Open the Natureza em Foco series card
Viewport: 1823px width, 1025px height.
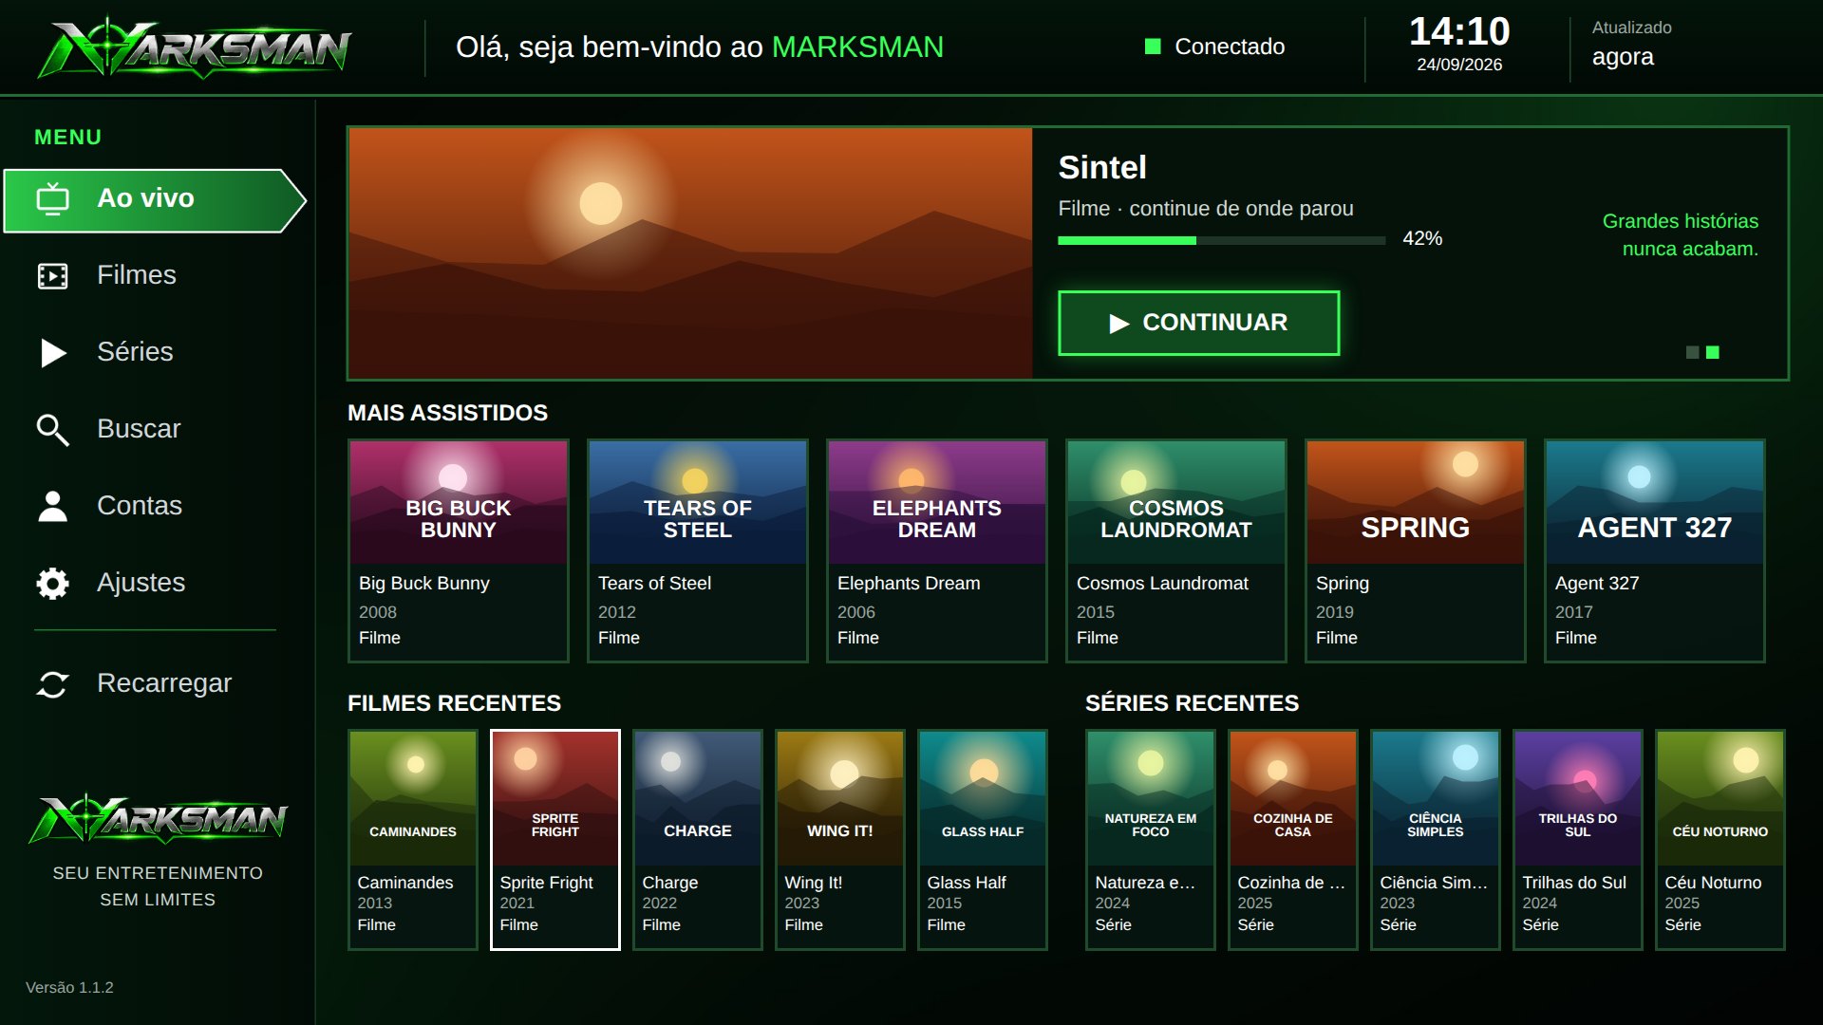[1151, 840]
